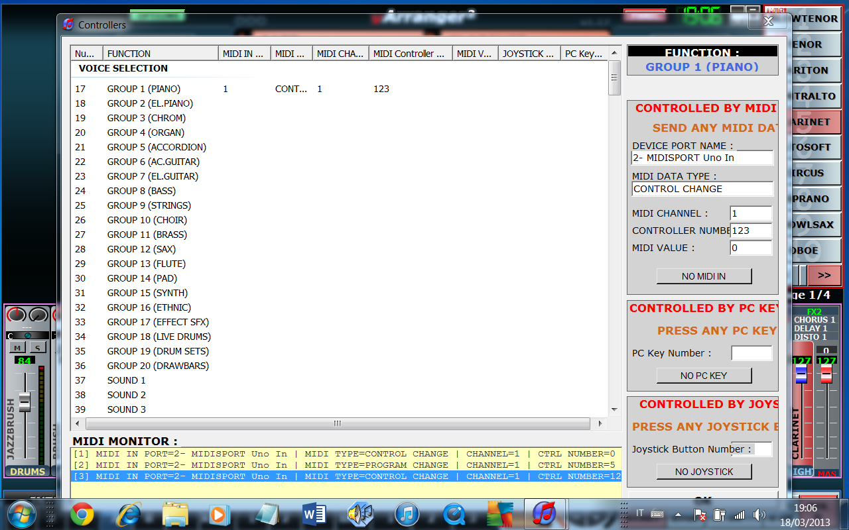The image size is (849, 530).
Task: Open Microsoft Word from the taskbar
Action: pyautogui.click(x=313, y=513)
